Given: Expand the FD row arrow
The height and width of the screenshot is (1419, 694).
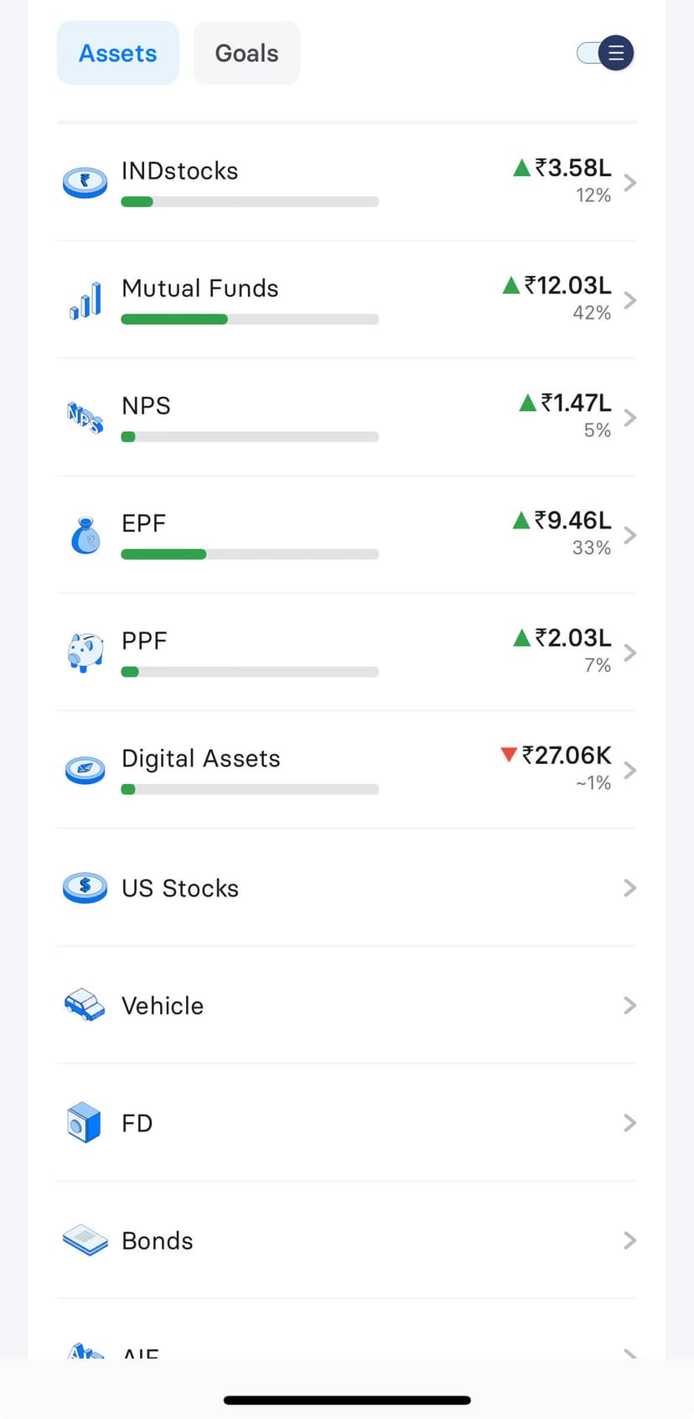Looking at the screenshot, I should click(630, 1123).
